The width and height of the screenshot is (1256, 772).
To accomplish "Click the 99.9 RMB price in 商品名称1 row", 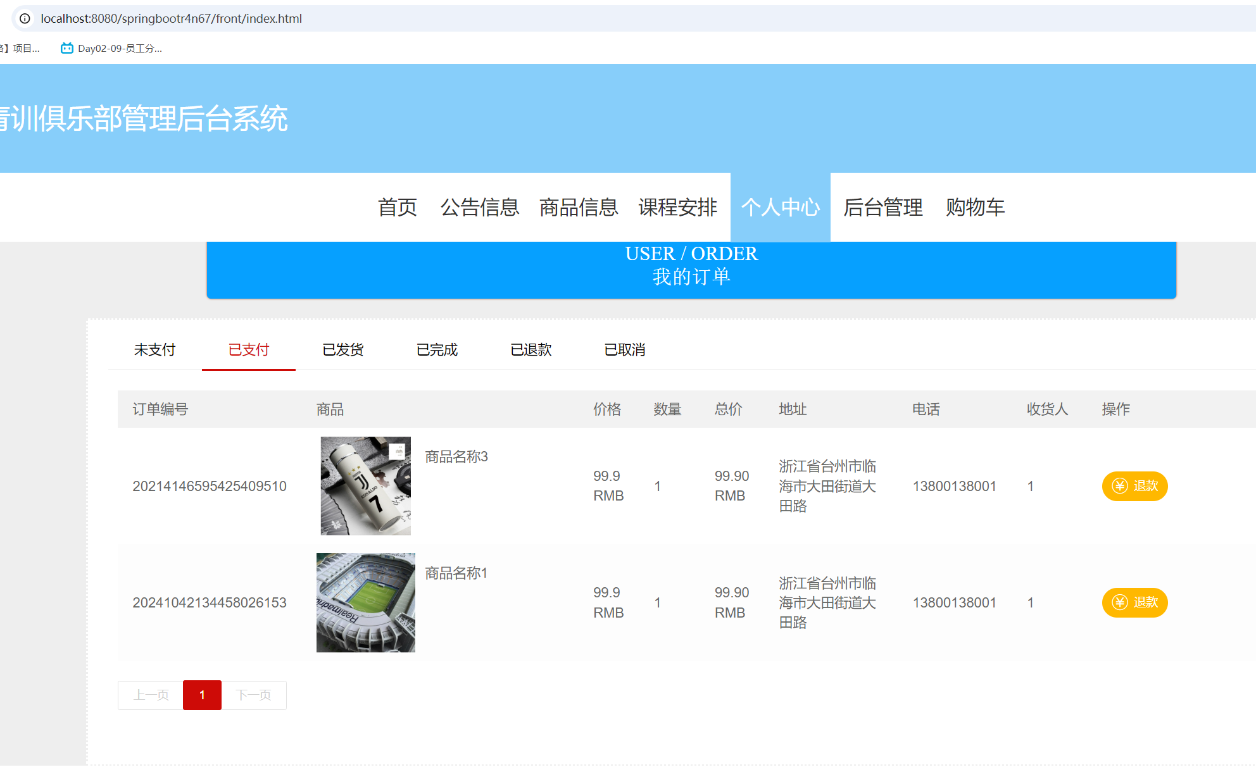I will pos(608,602).
